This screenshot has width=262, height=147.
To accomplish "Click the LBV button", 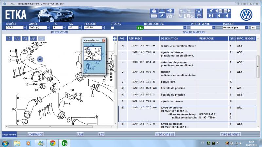I will click(102, 134).
